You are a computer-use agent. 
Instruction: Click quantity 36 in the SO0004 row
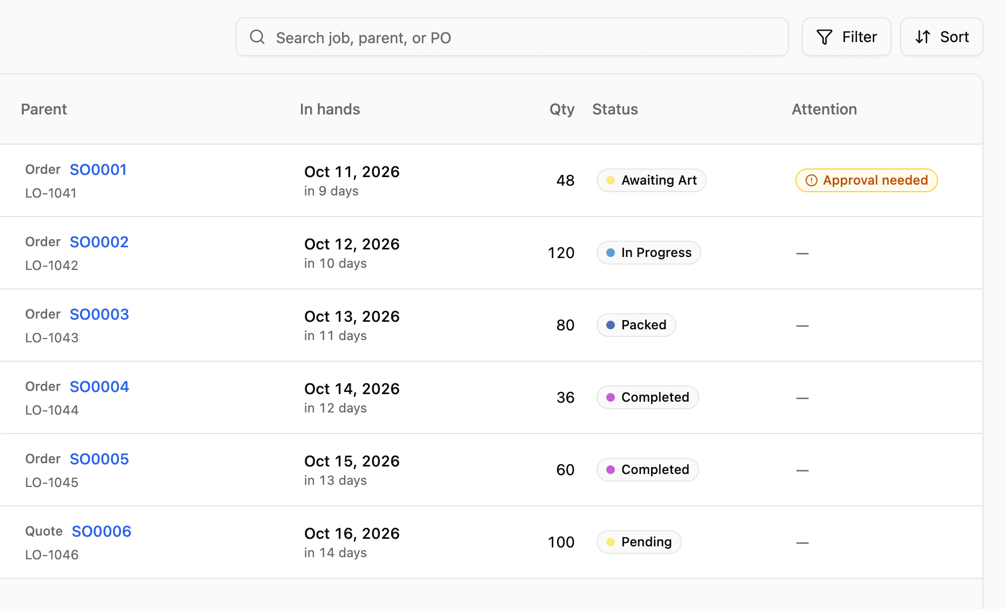tap(565, 397)
